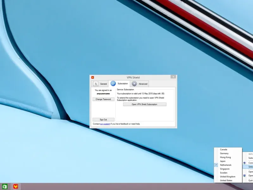Viewport: 253px width, 190px height.
Task: Click the Subscription tab's @ icon
Action: click(x=113, y=83)
